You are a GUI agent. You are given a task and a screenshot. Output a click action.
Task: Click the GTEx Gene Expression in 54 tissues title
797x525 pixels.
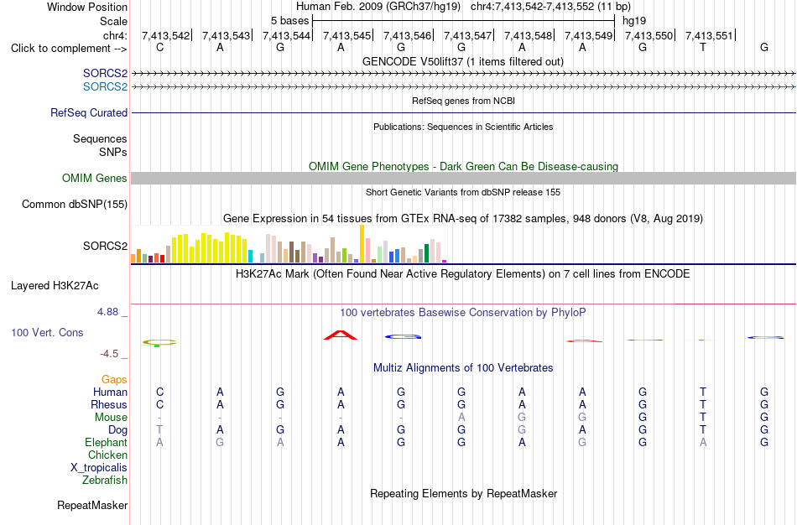463,219
